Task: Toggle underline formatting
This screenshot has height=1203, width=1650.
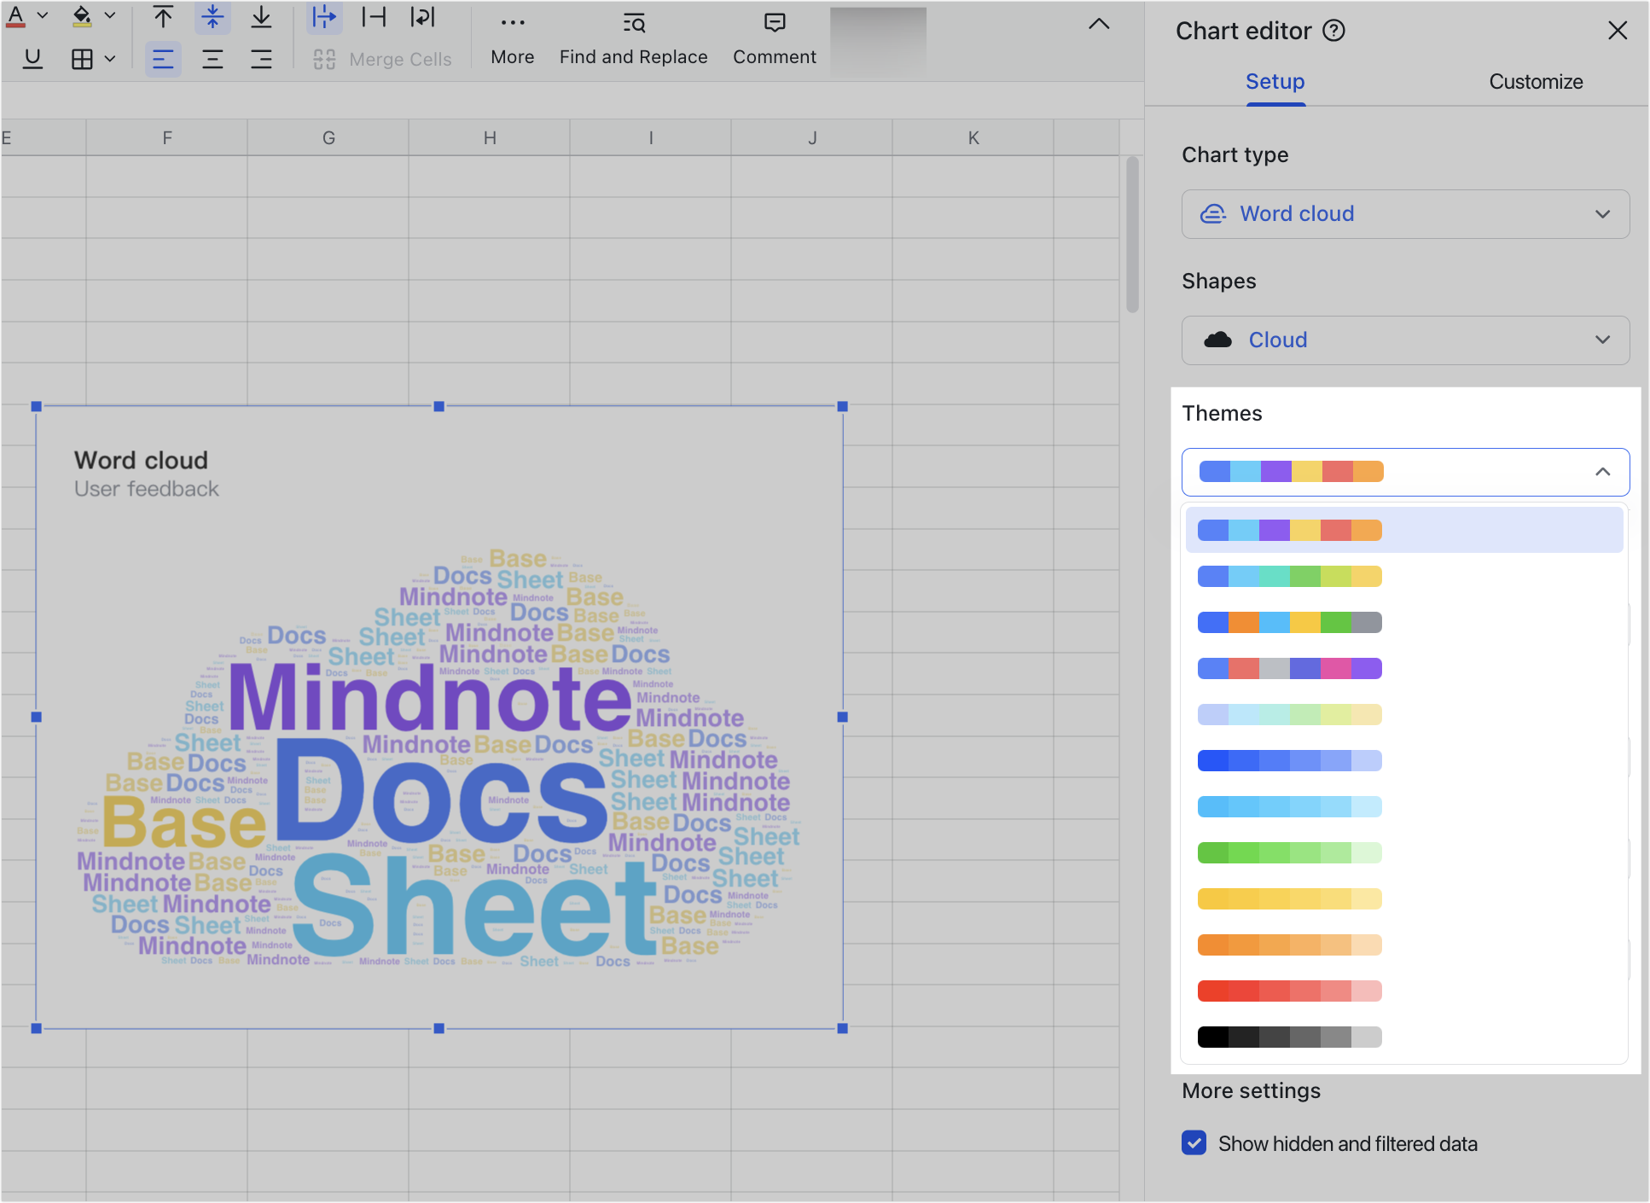Action: 32,58
